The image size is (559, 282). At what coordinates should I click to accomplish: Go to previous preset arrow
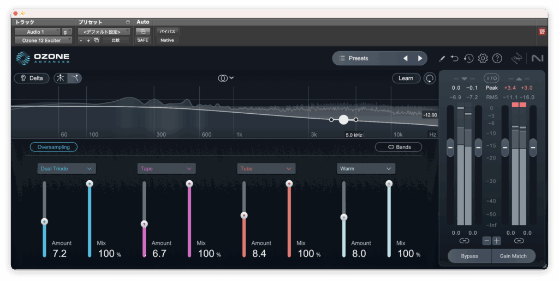tap(405, 58)
